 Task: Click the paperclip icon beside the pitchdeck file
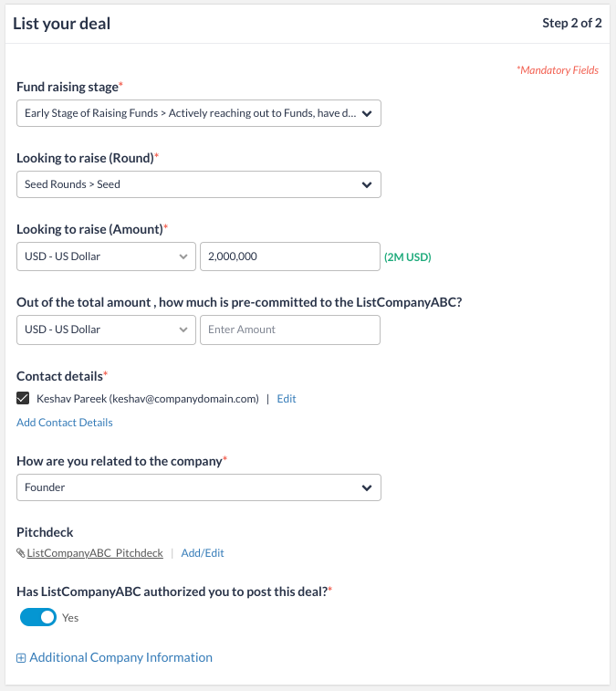coord(21,553)
